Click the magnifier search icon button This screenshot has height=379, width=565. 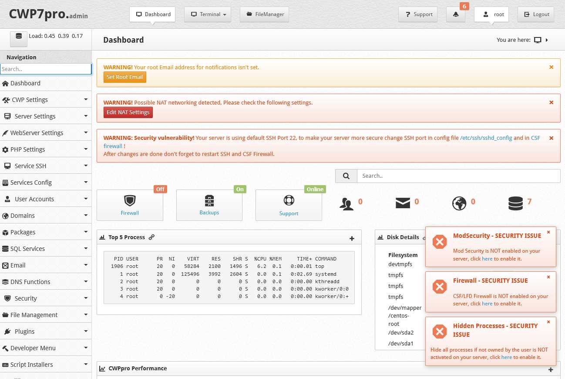pyautogui.click(x=346, y=176)
